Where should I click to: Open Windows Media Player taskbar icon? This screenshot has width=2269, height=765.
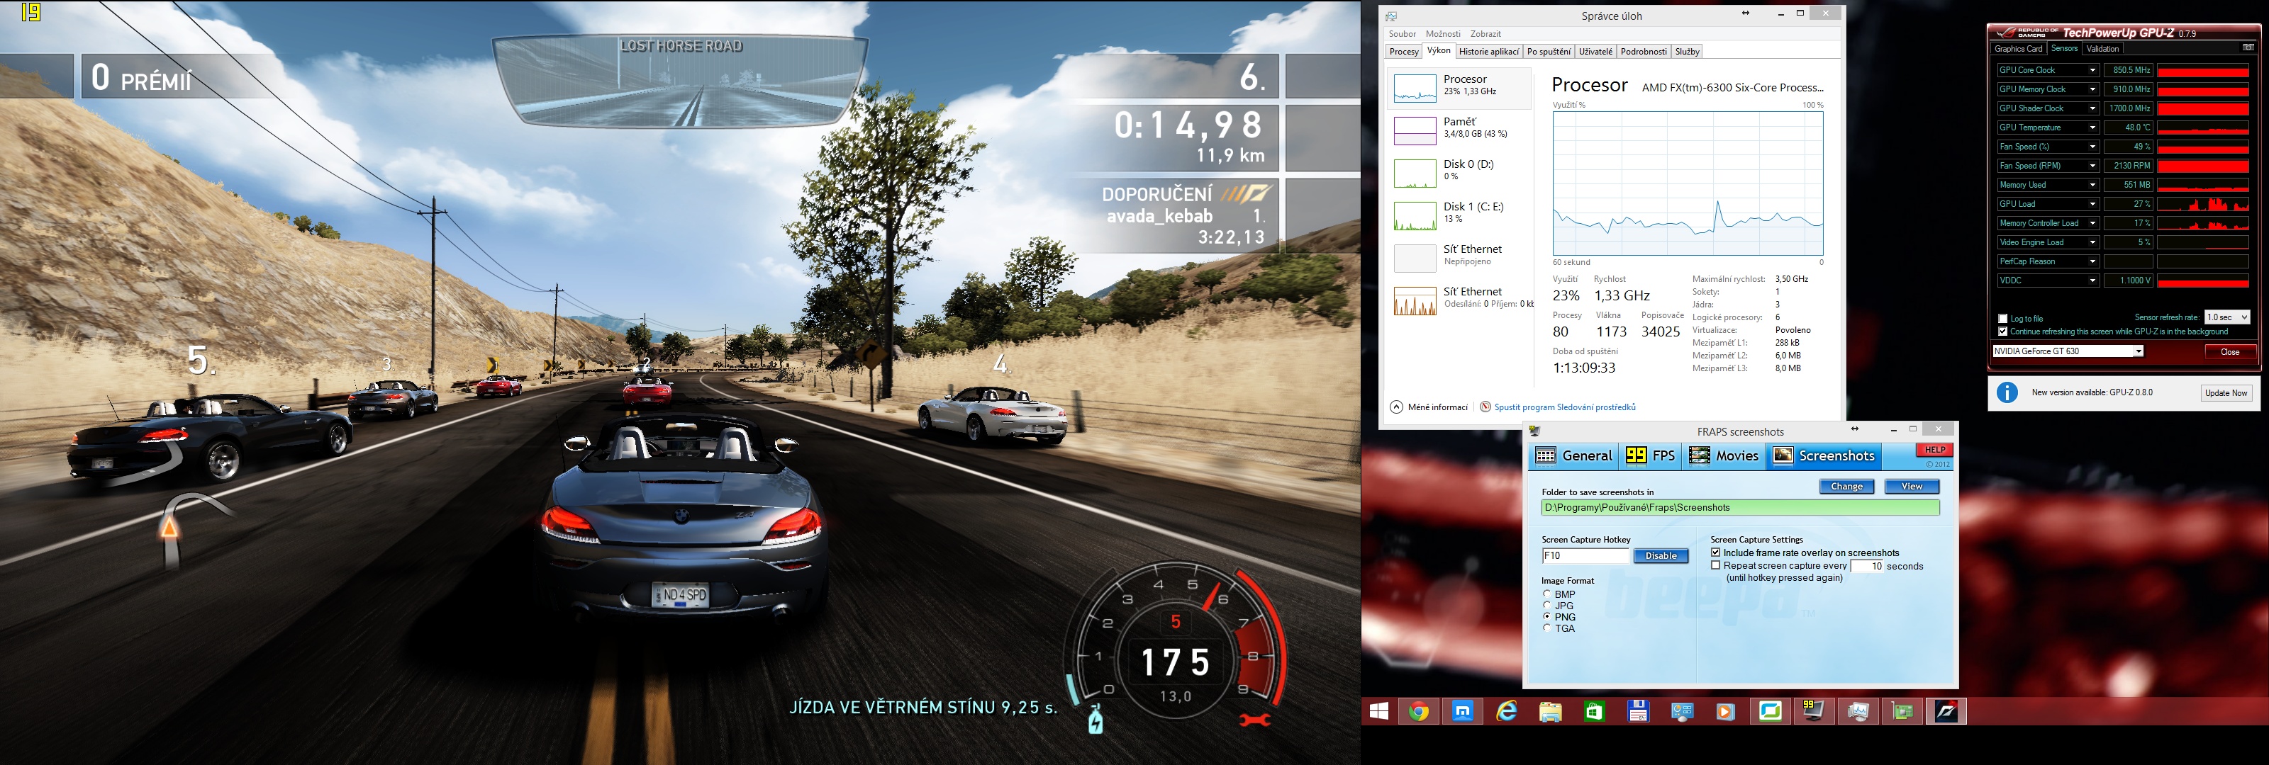(1726, 711)
